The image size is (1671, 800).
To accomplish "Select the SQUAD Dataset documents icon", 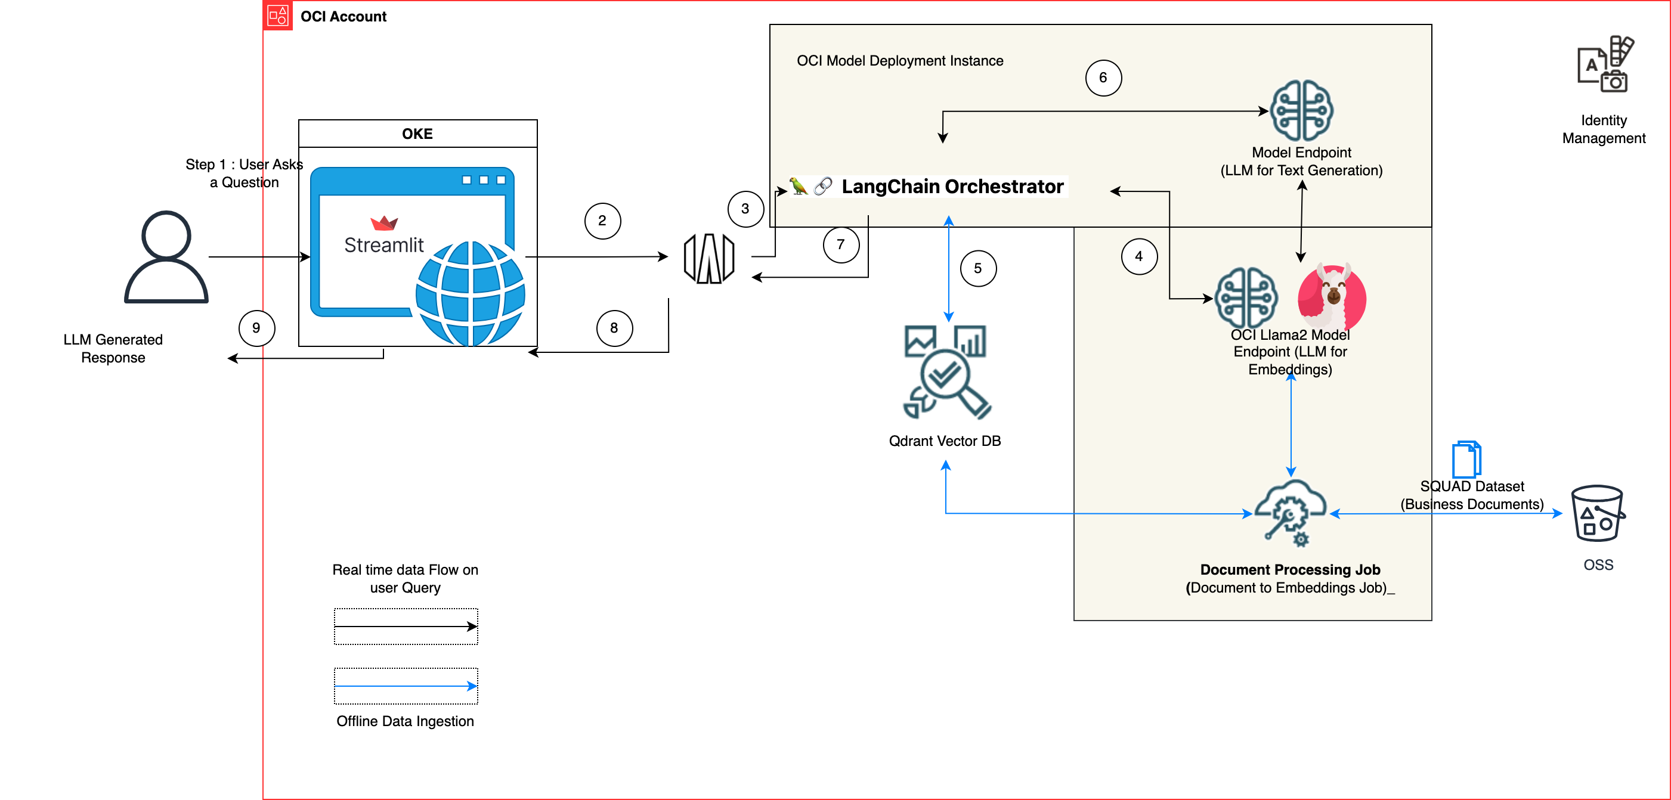I will [1466, 459].
